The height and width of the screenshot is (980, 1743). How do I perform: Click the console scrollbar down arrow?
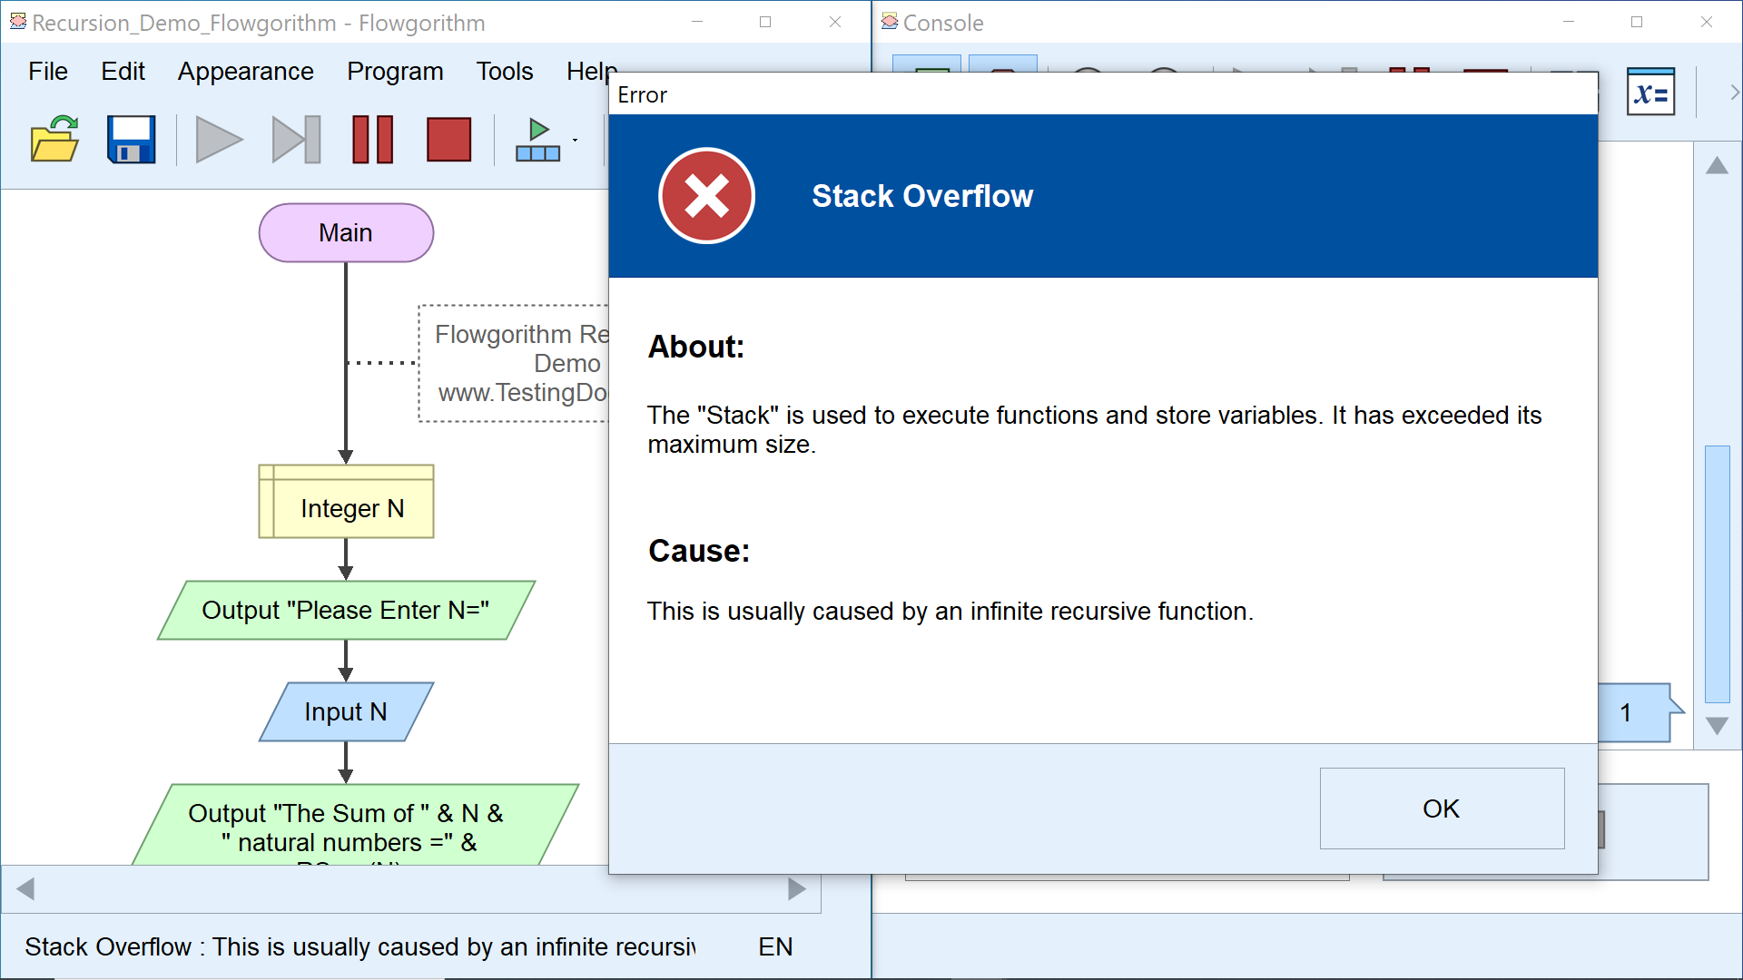1717,726
